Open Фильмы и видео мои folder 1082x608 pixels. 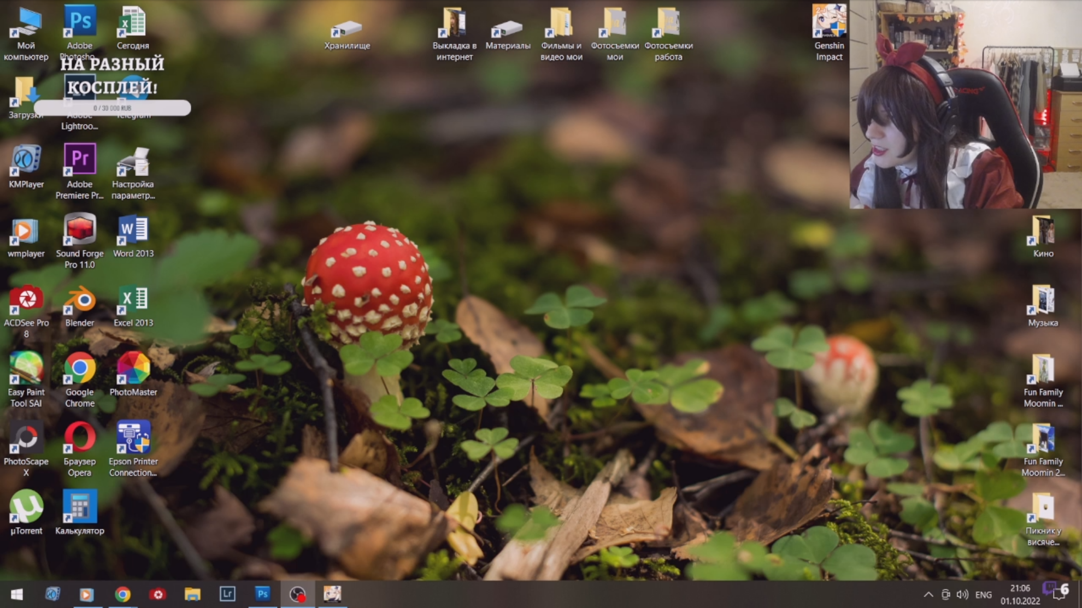click(561, 34)
